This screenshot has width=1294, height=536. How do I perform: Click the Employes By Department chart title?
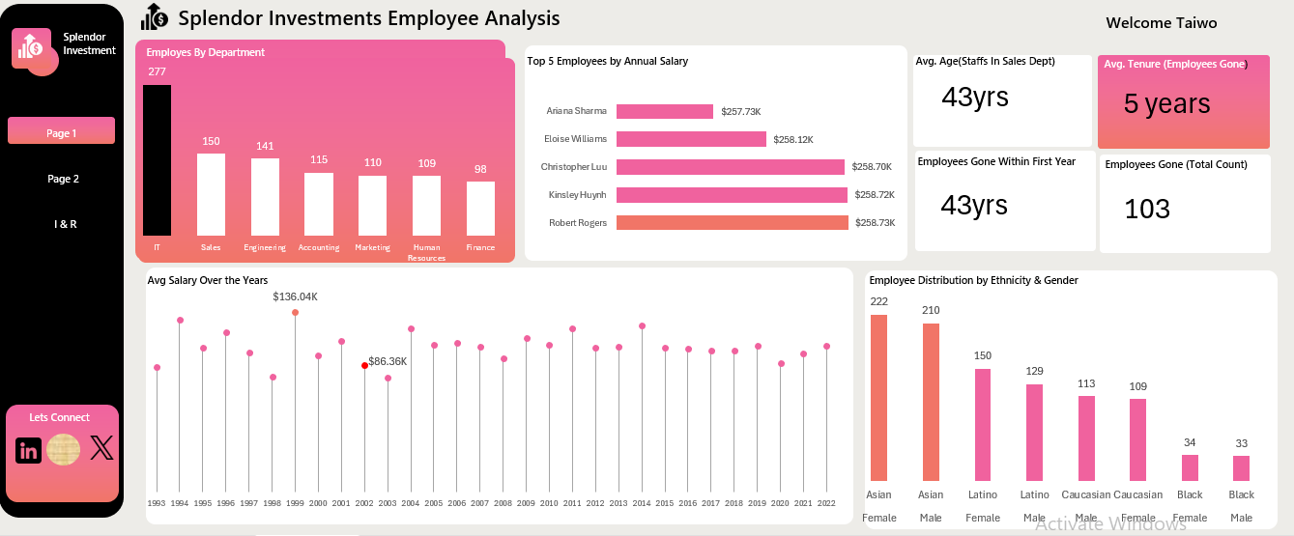click(x=205, y=52)
